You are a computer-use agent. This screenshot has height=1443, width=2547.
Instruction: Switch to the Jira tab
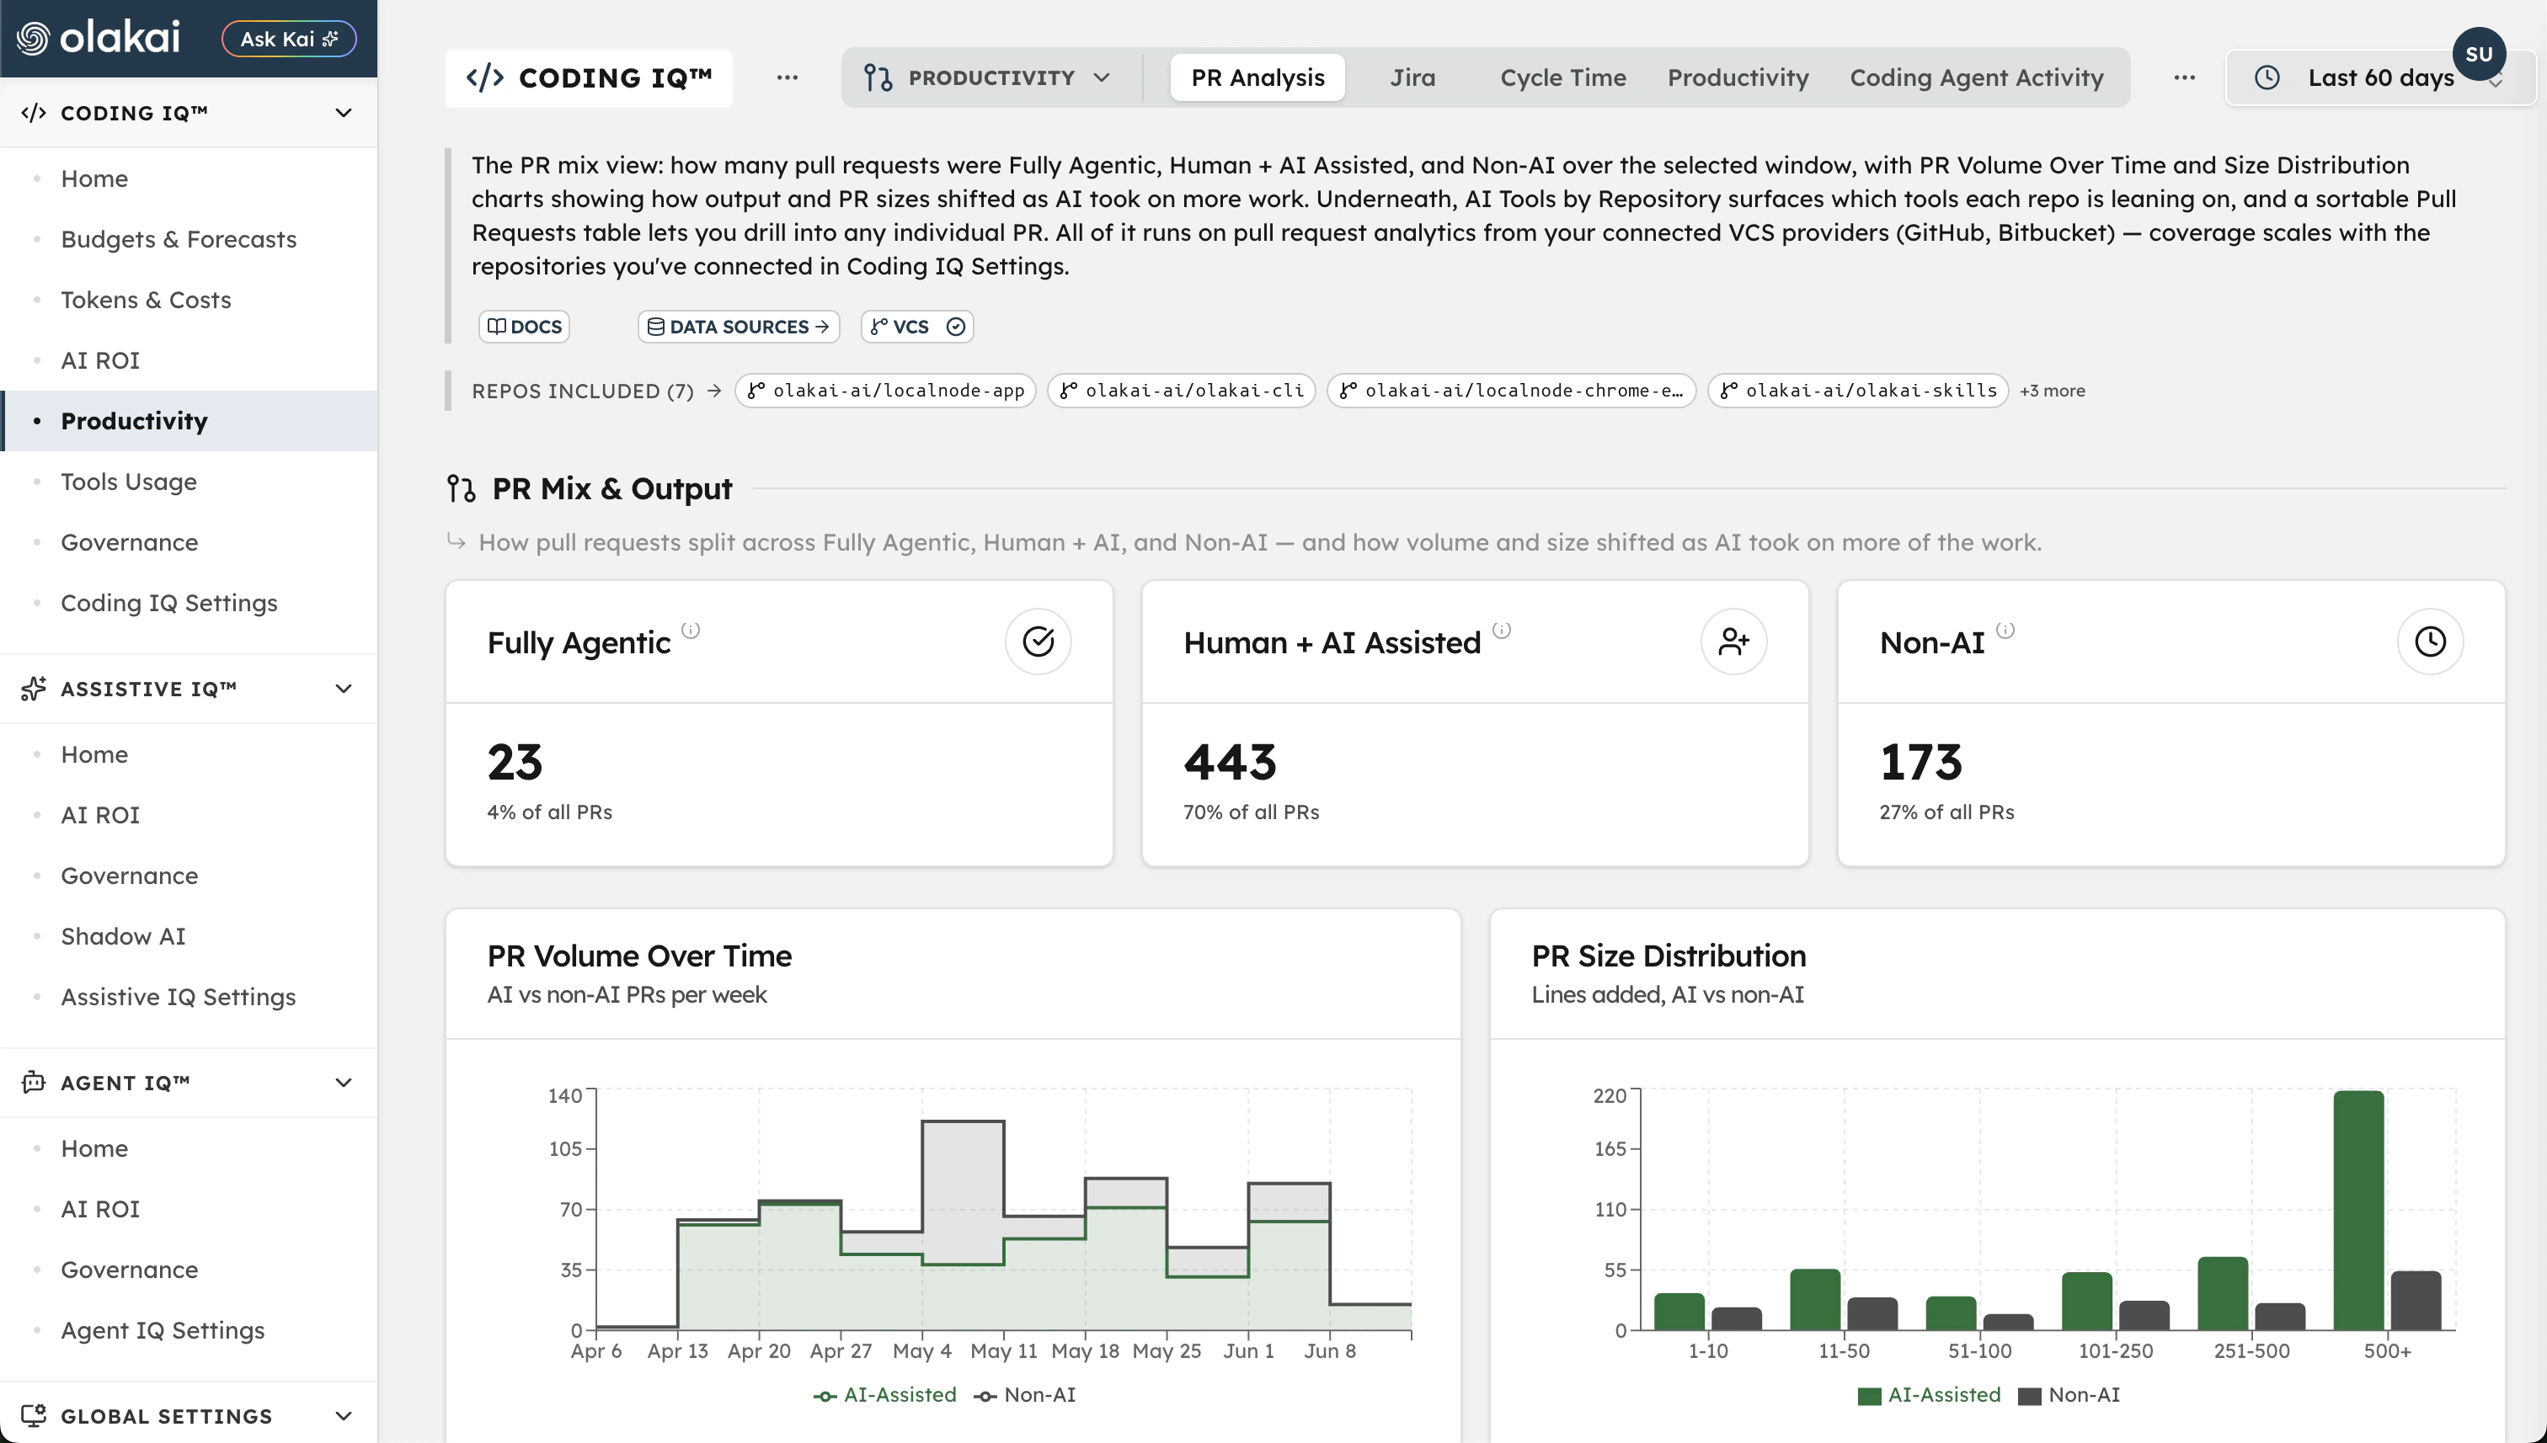pos(1412,77)
